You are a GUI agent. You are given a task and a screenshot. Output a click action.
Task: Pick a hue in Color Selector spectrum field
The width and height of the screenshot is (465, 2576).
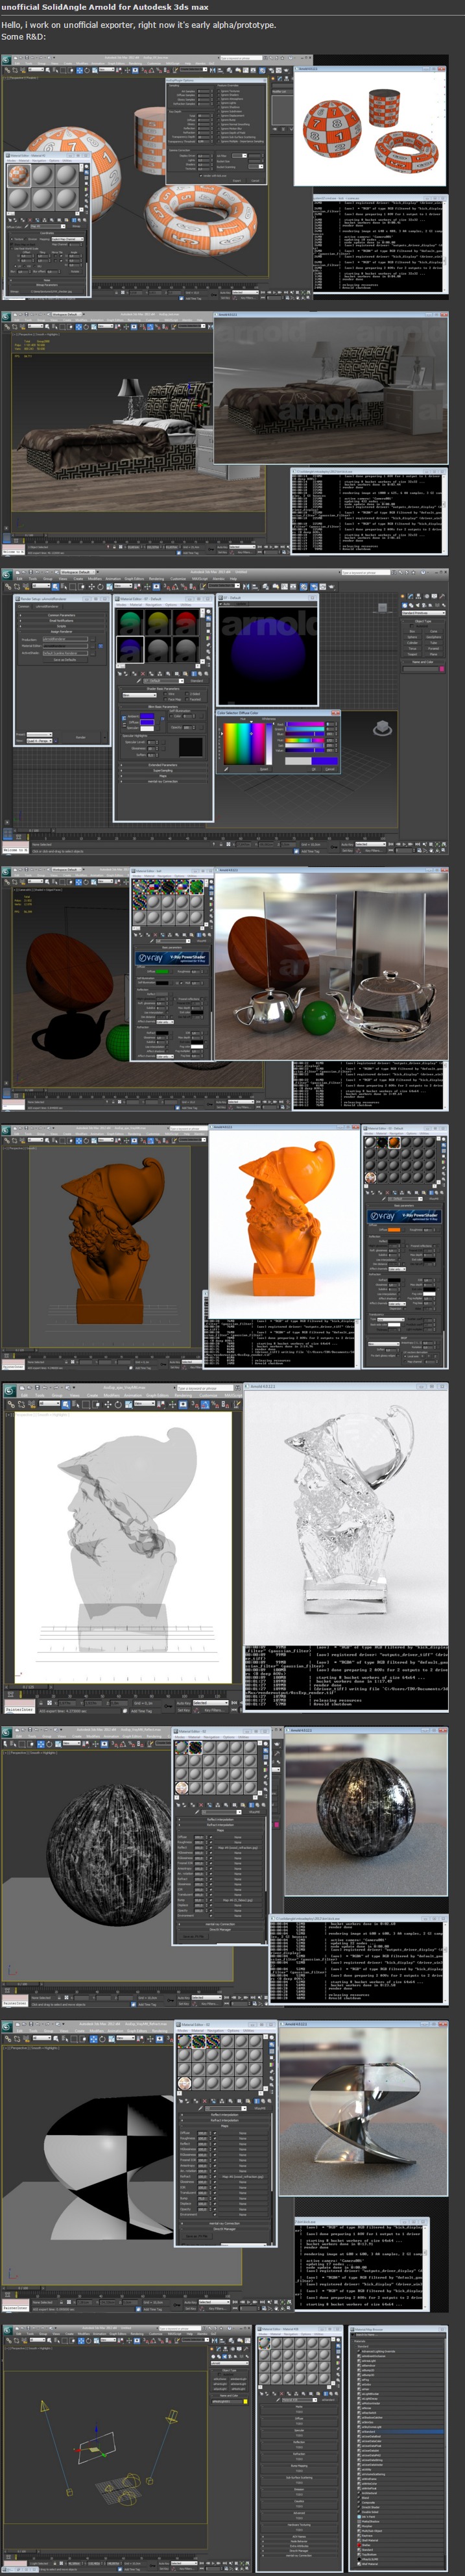point(244,743)
